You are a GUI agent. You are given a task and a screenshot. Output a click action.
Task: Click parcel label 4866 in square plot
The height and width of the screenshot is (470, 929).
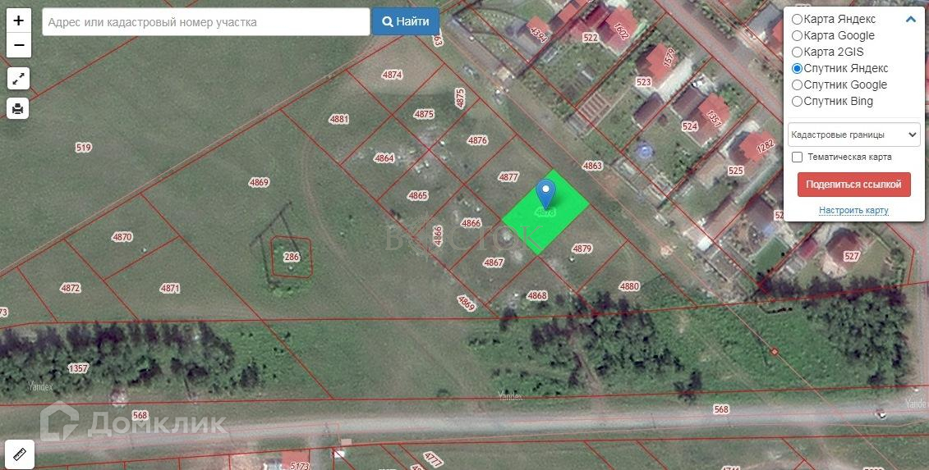point(471,223)
